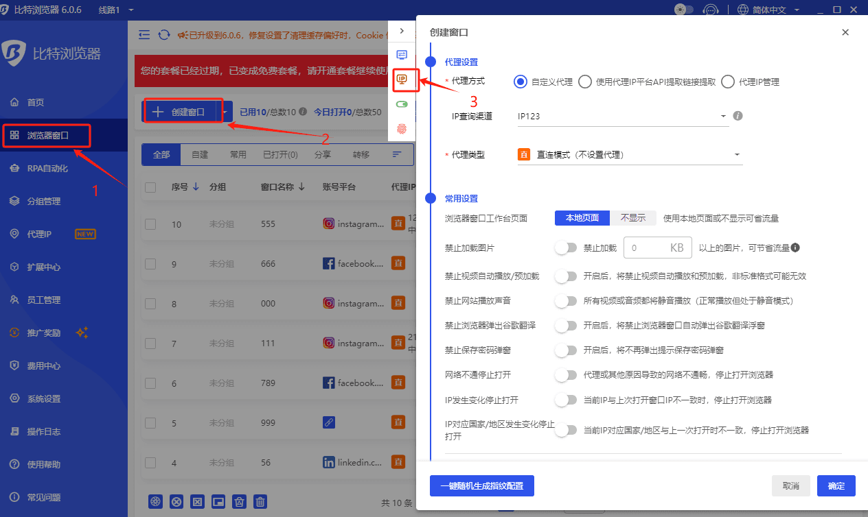Screen dimensions: 868x517
Task: Click the fingerprint icon in side strip
Action: 402,128
